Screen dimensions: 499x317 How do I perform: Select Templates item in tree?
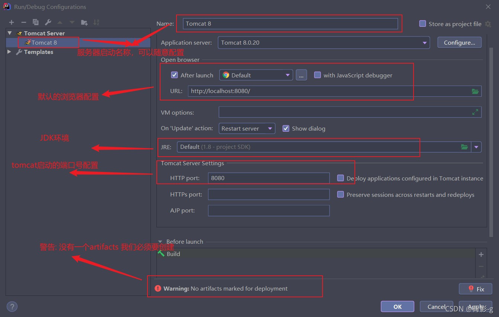pos(39,52)
